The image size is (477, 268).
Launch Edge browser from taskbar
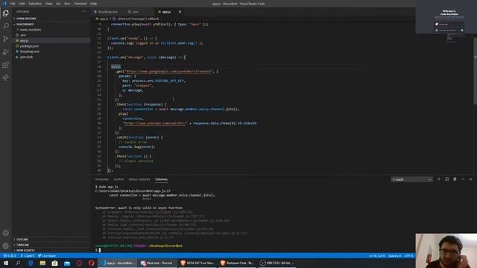pyautogui.click(x=31, y=263)
